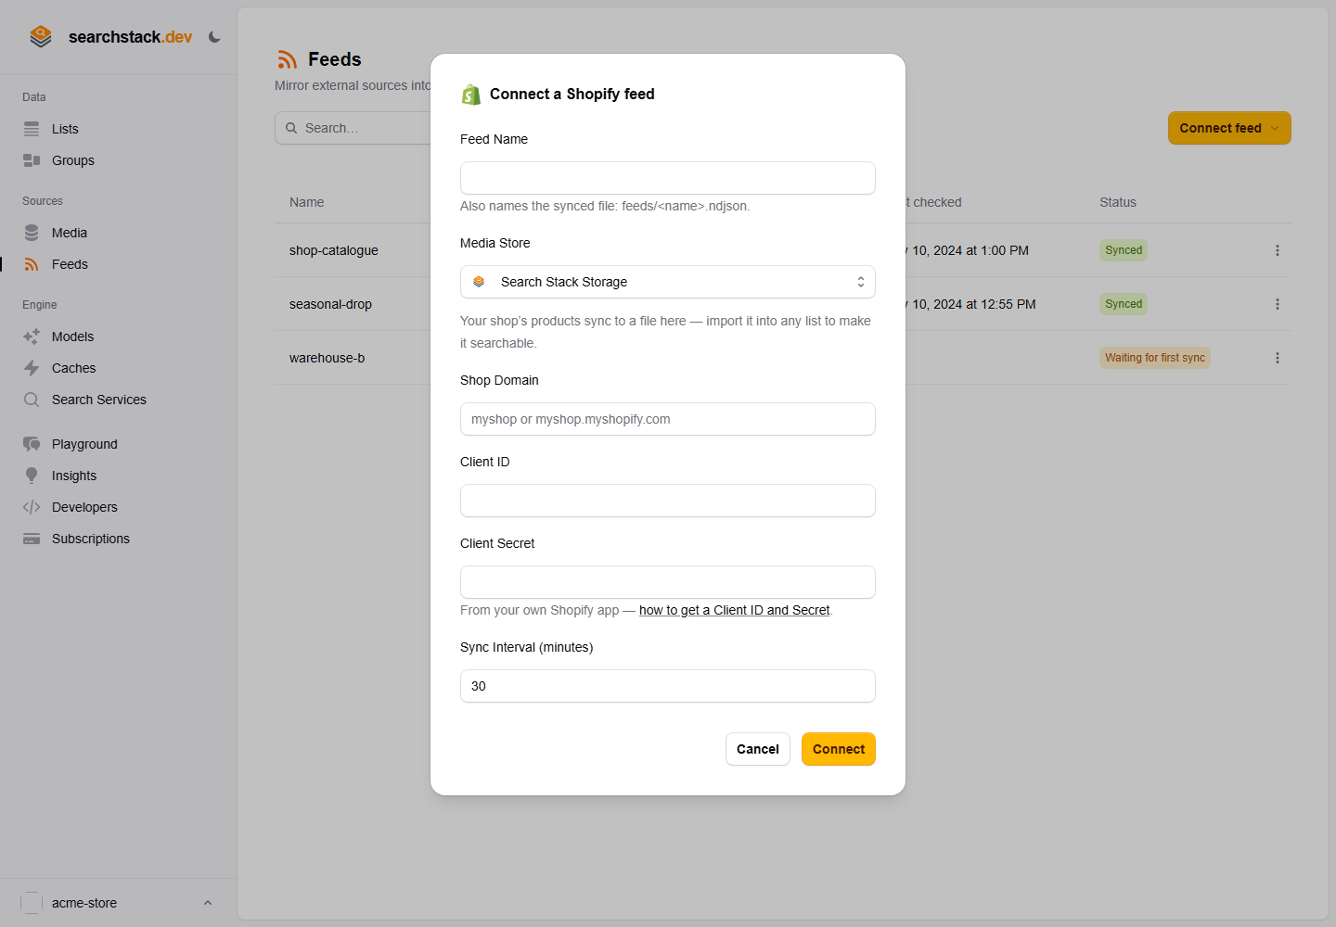
Task: Open row menu for shop-catalogue
Action: pyautogui.click(x=1278, y=250)
